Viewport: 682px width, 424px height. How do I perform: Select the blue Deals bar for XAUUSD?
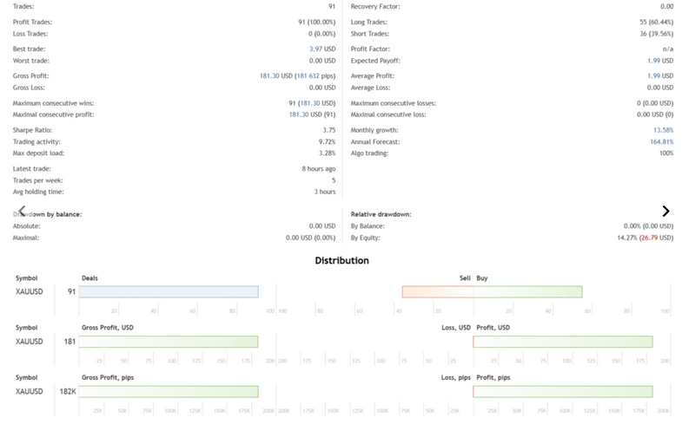coord(169,291)
